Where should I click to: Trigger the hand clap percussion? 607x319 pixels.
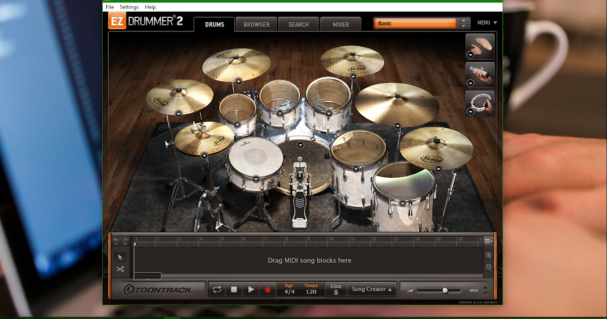point(480,46)
